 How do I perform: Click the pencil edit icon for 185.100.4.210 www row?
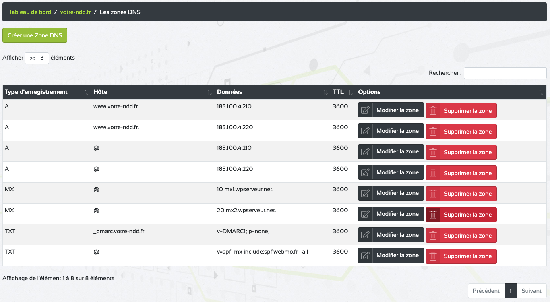tap(365, 110)
